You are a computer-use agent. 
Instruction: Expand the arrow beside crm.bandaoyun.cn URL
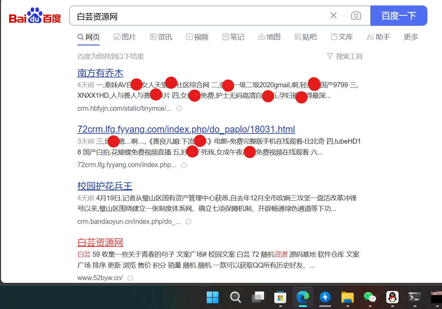pyautogui.click(x=188, y=222)
